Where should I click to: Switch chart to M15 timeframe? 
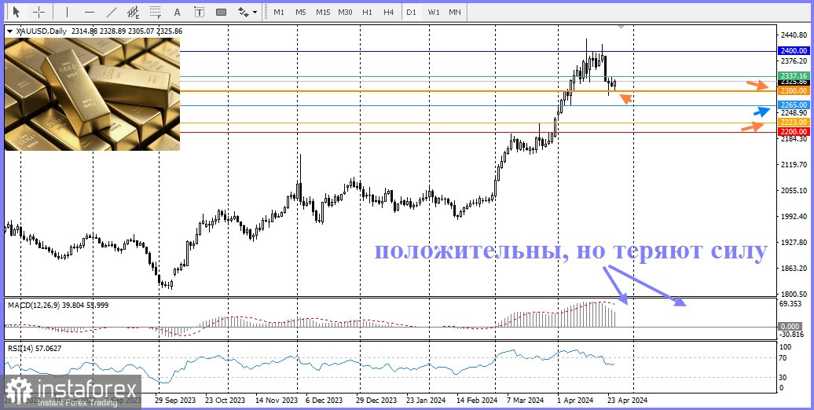click(x=323, y=12)
